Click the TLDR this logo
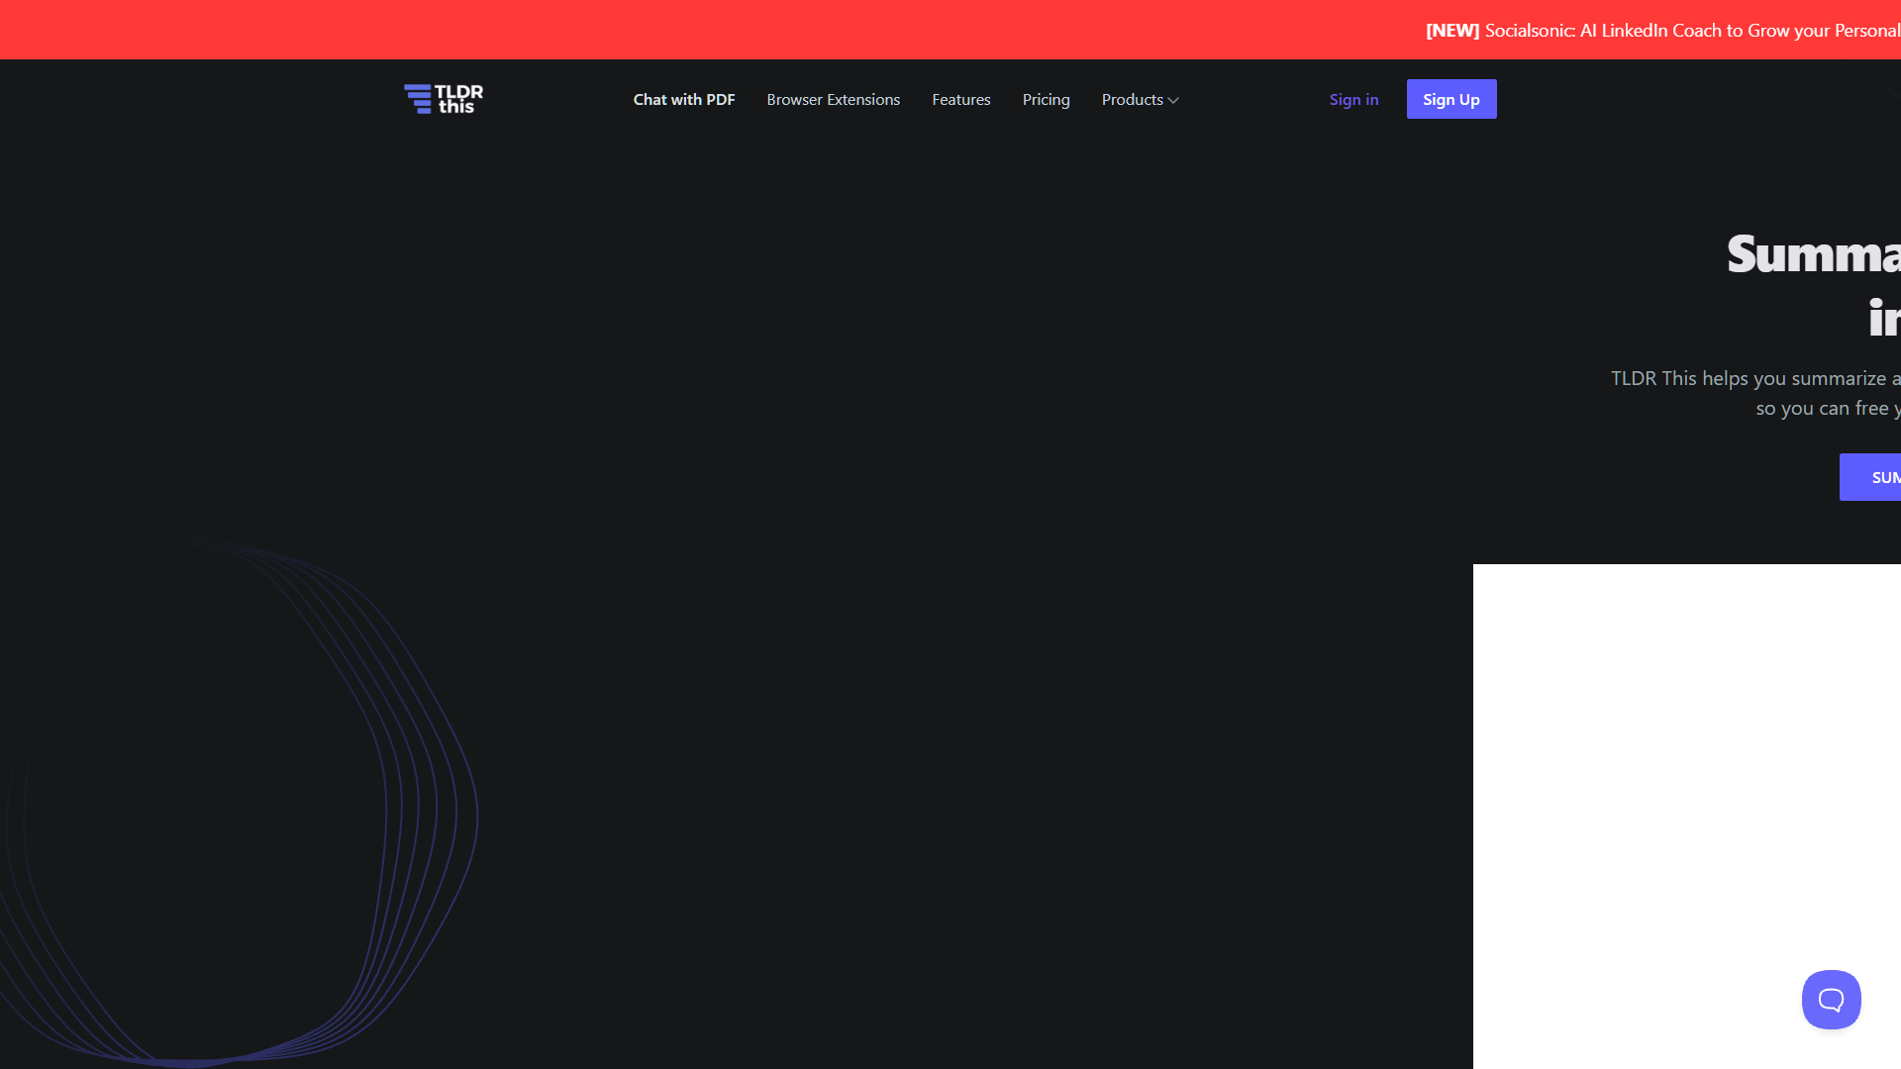 [442, 99]
